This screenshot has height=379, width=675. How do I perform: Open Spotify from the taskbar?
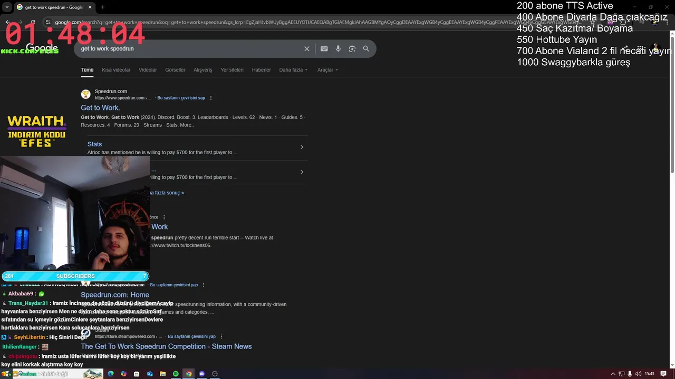176,374
